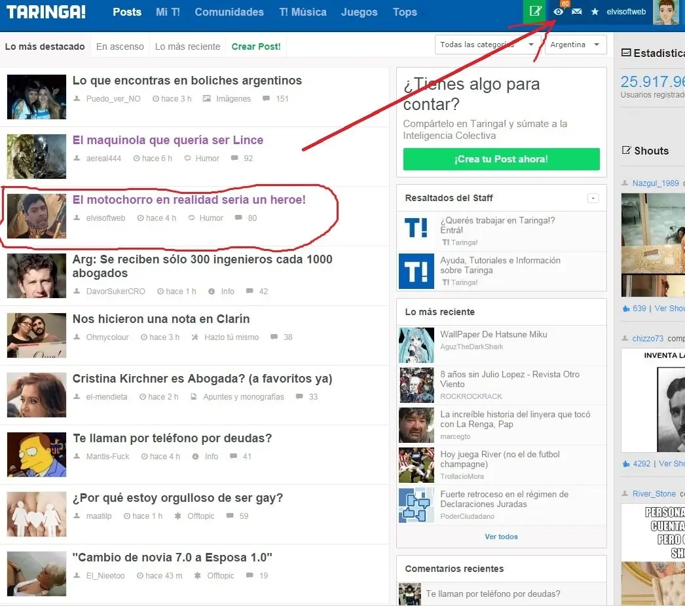Open Fuerte retroceso en Declaraciones Juradas post
The width and height of the screenshot is (685, 606).
504,499
